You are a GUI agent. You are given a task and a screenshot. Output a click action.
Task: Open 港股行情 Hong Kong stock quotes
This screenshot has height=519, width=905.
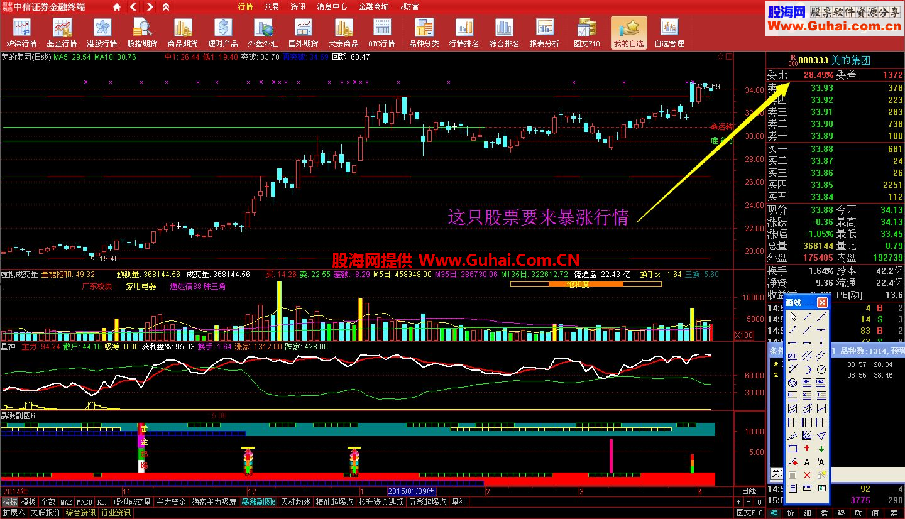point(102,33)
